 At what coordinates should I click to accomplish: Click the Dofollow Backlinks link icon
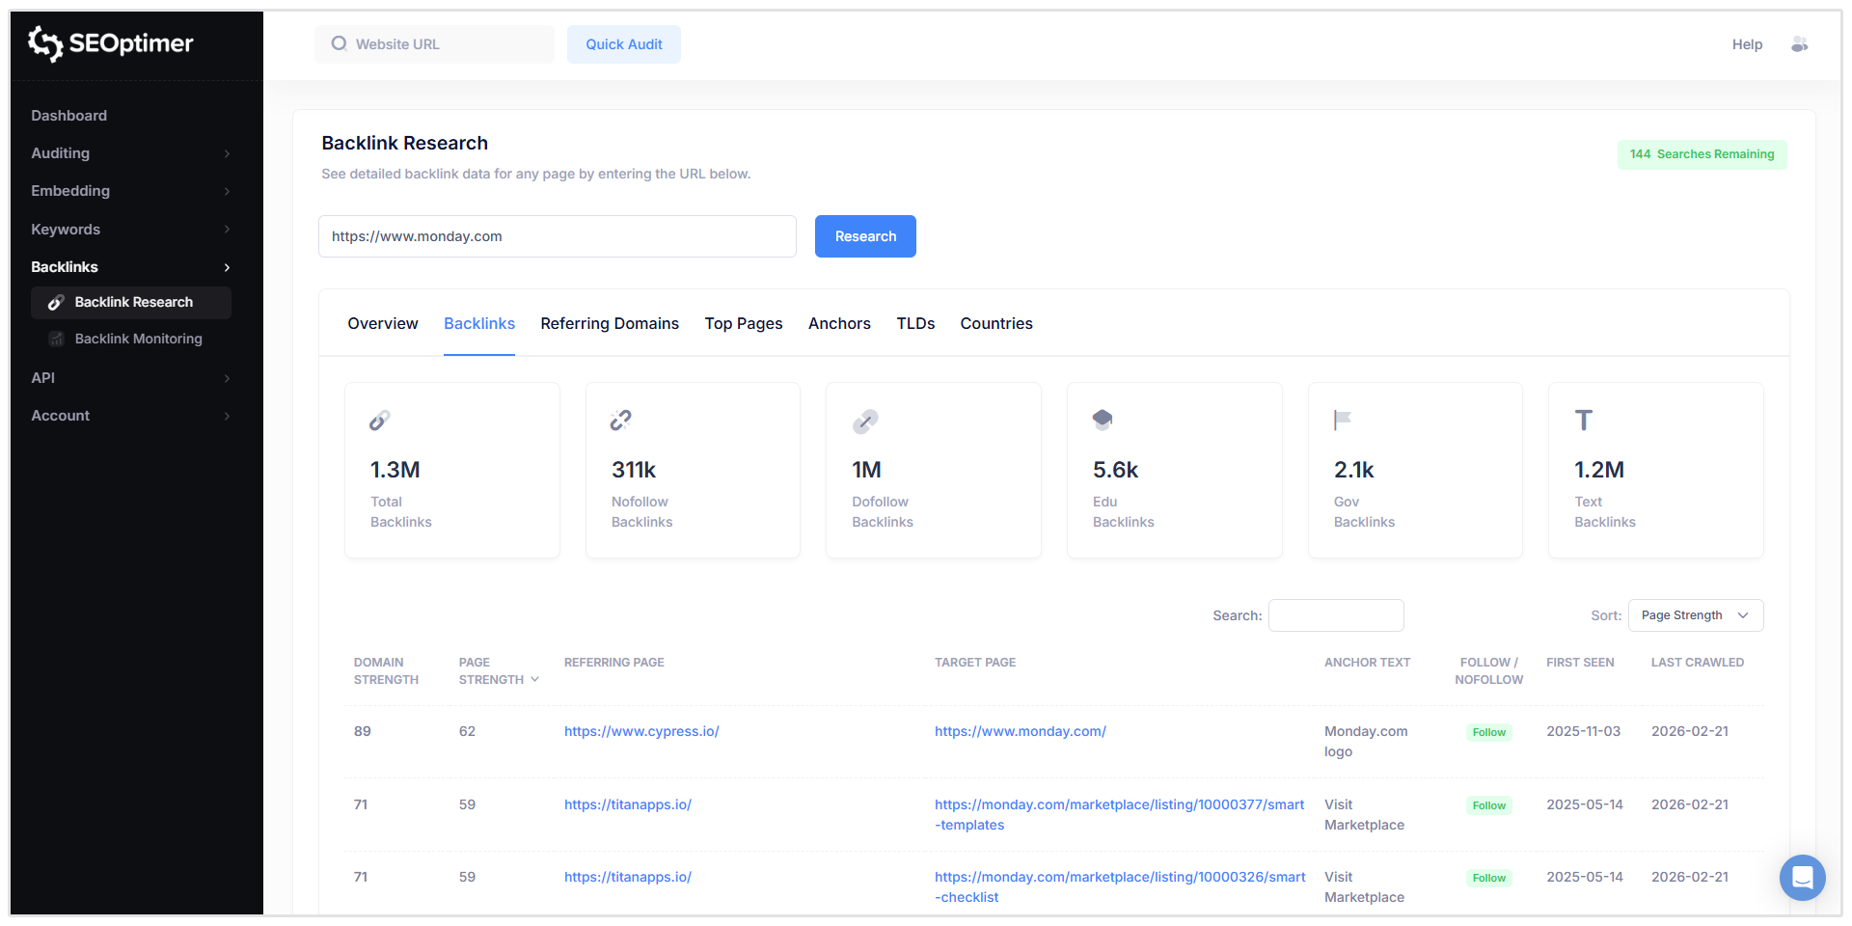(x=864, y=420)
